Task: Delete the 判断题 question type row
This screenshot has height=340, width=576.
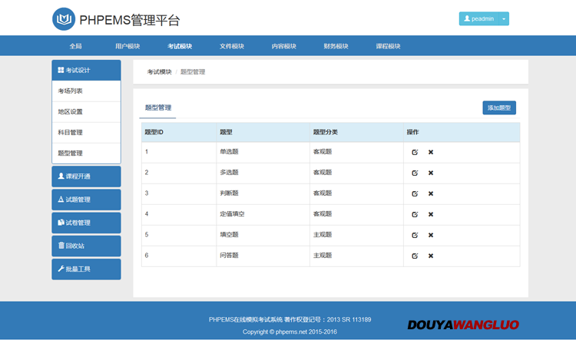Action: point(431,193)
